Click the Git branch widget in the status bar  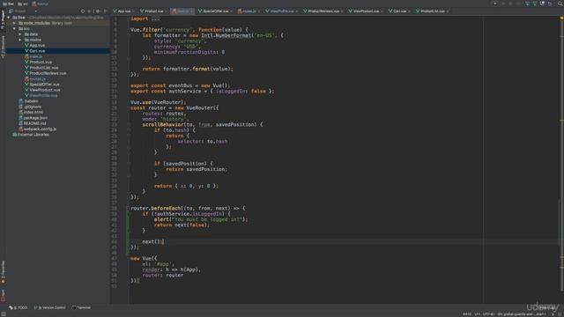[x=521, y=314]
